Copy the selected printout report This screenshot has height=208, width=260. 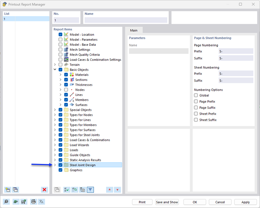click(16, 190)
